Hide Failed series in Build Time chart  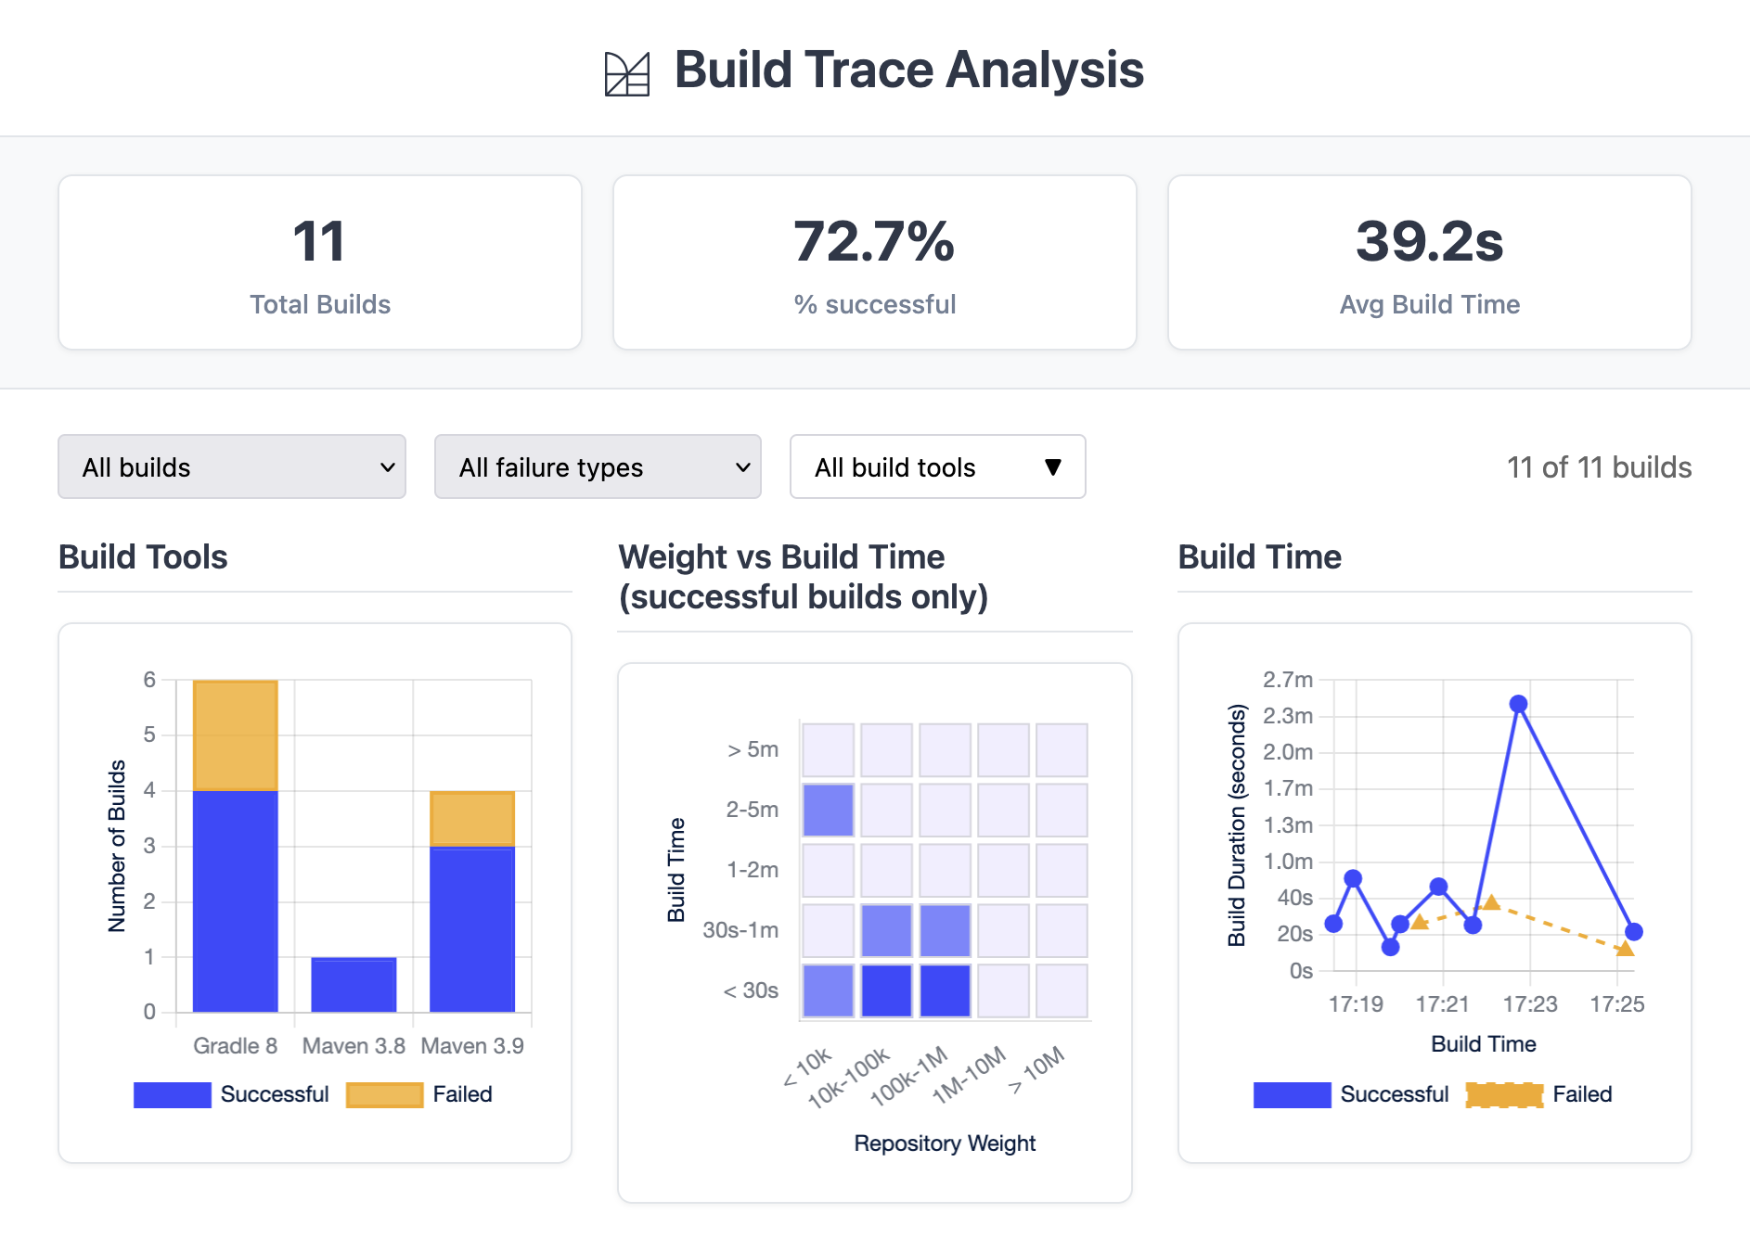click(x=1540, y=1094)
